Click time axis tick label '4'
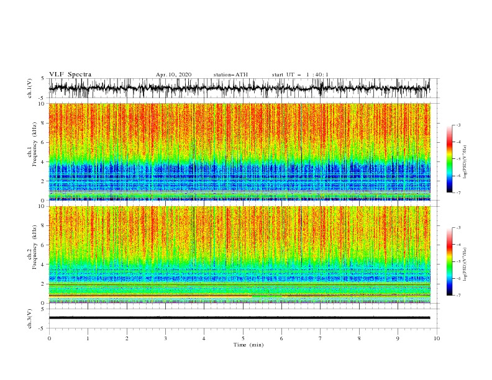The image size is (492, 380). point(204,338)
